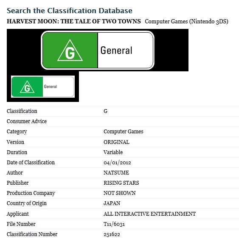Click the Category value Computer Games
Viewport: 239px width, 245px height.
[124, 132]
